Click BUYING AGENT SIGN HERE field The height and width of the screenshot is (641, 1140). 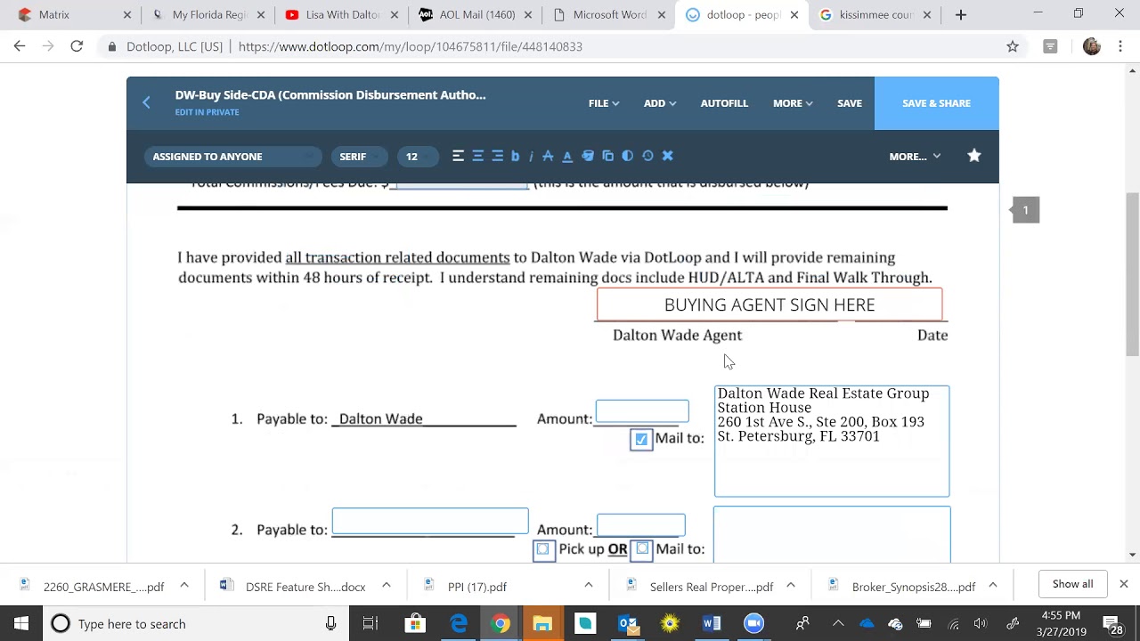click(x=769, y=304)
